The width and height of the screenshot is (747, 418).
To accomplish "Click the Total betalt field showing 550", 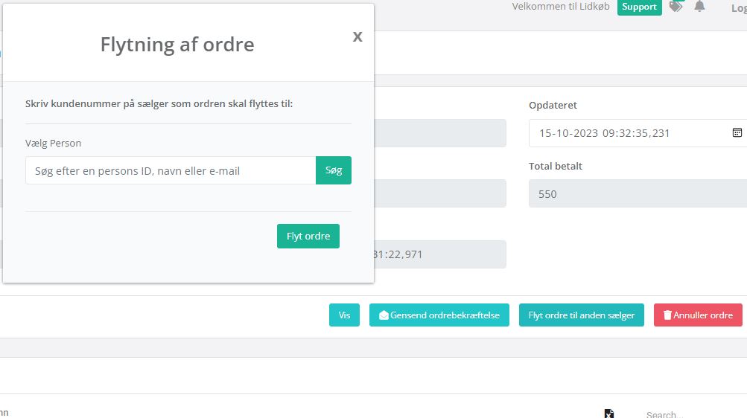I will pos(638,193).
